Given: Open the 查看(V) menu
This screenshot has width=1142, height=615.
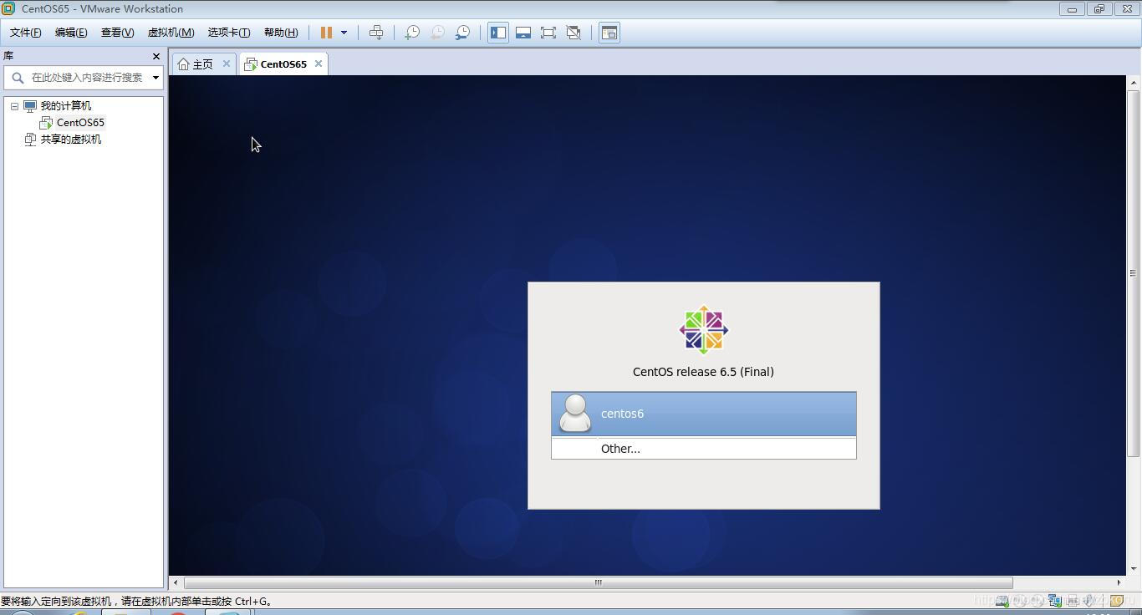Looking at the screenshot, I should (117, 33).
